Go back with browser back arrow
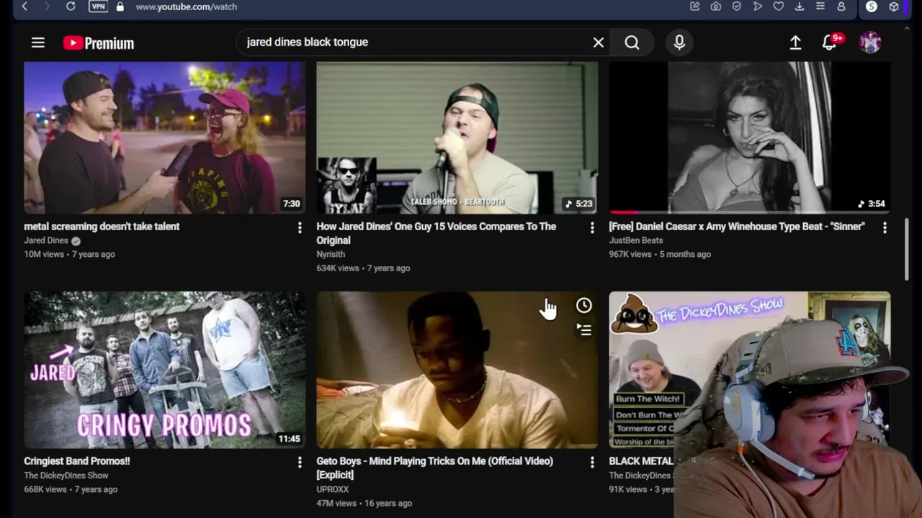 click(24, 6)
